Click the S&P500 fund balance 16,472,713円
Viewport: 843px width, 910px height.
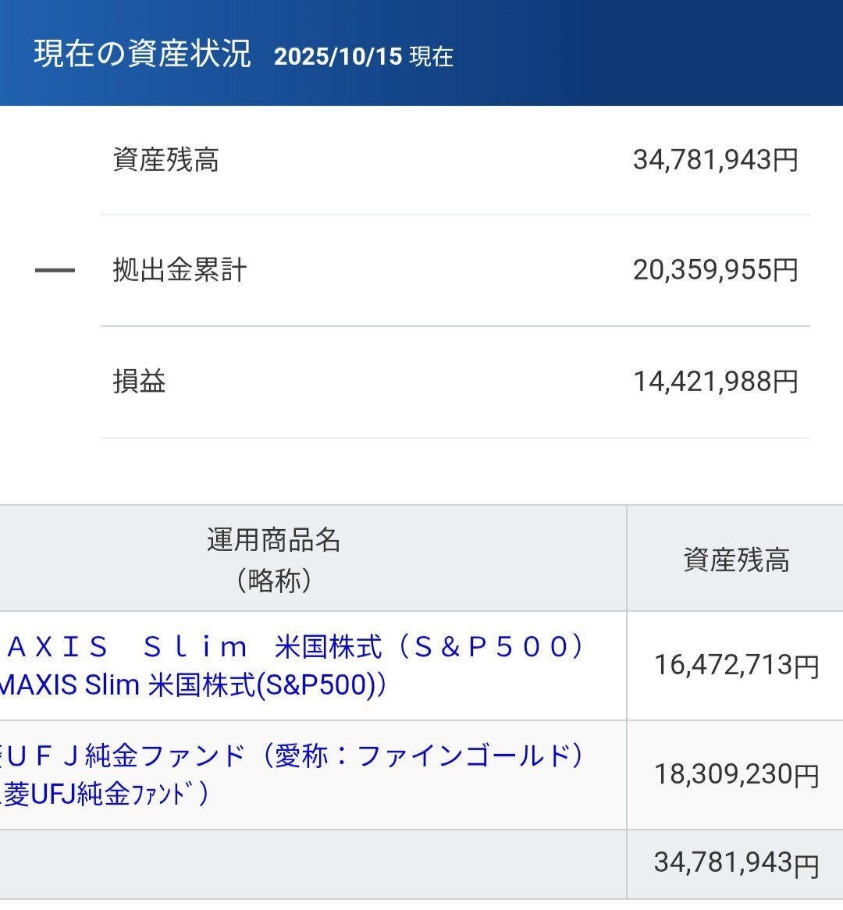click(735, 666)
